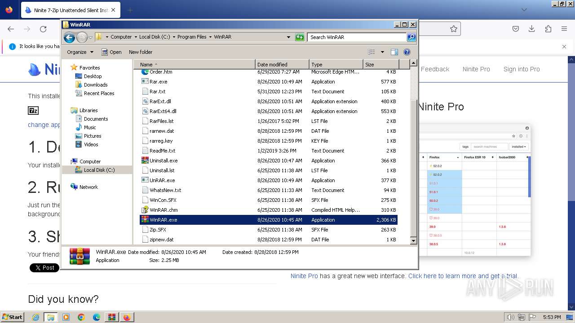The width and height of the screenshot is (575, 323).
Task: Select the Rar.exe file icon
Action: 145,82
